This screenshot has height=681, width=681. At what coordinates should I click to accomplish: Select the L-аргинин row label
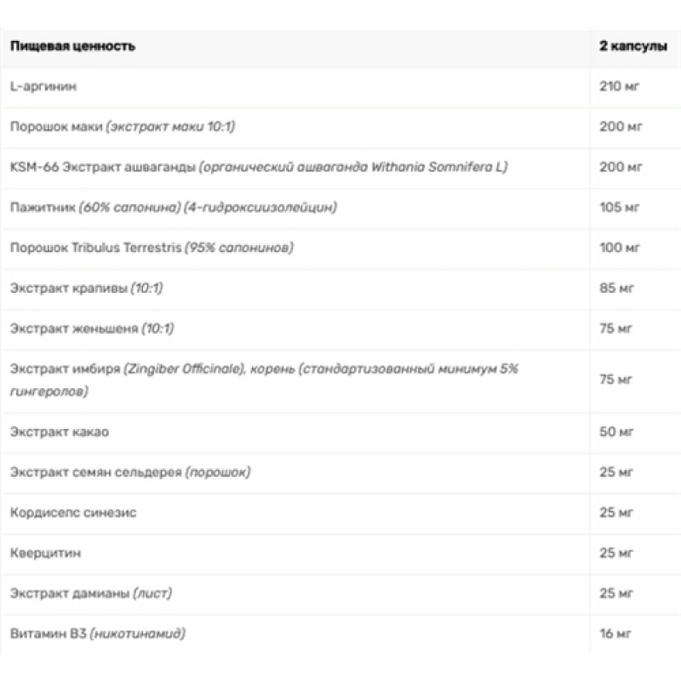coord(45,87)
